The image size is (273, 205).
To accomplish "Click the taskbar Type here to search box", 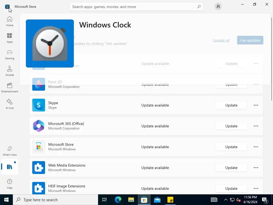I will [55, 200].
